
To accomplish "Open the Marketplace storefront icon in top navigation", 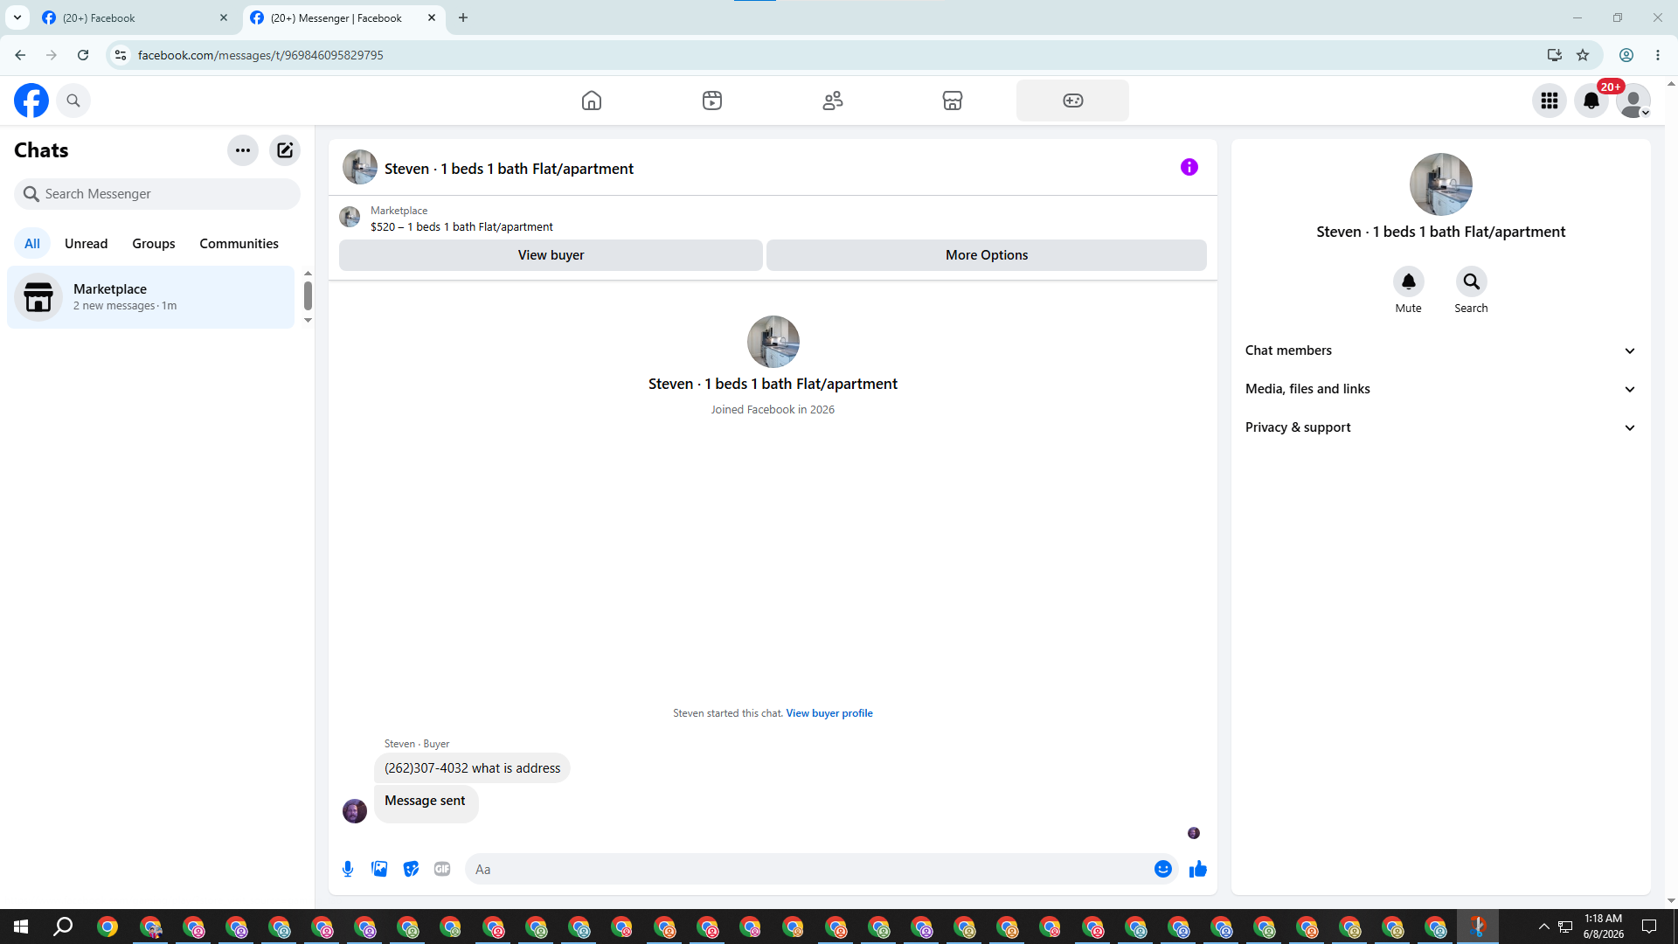I will coord(953,101).
